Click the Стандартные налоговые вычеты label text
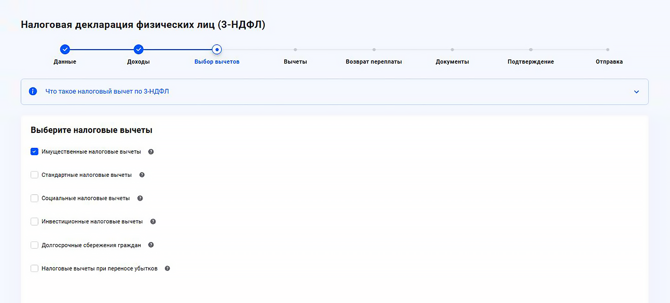 [87, 175]
